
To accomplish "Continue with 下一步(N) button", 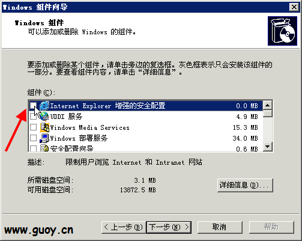I will pyautogui.click(x=169, y=227).
